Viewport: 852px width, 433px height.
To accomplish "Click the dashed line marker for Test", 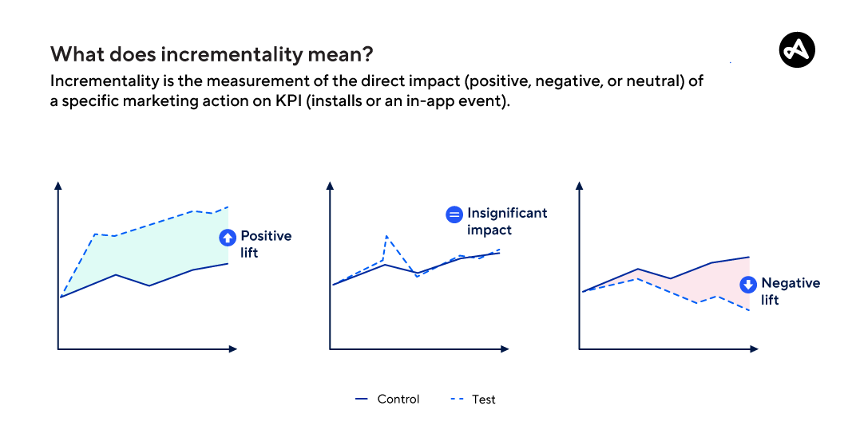I will pos(458,399).
